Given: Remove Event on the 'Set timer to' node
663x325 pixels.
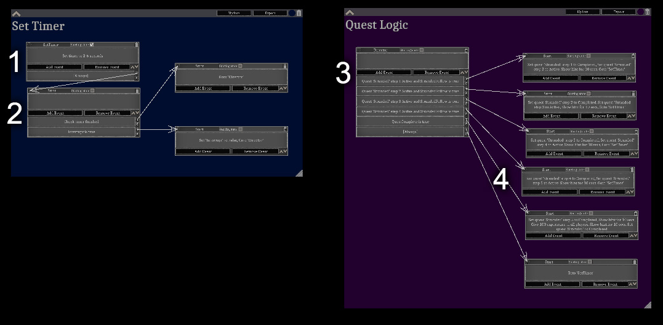Looking at the screenshot, I should 106,66.
